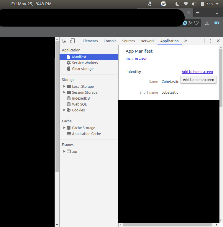Click the ad blocker shield icon
Image resolution: width=223 pixels, height=227 pixels.
[185, 23]
